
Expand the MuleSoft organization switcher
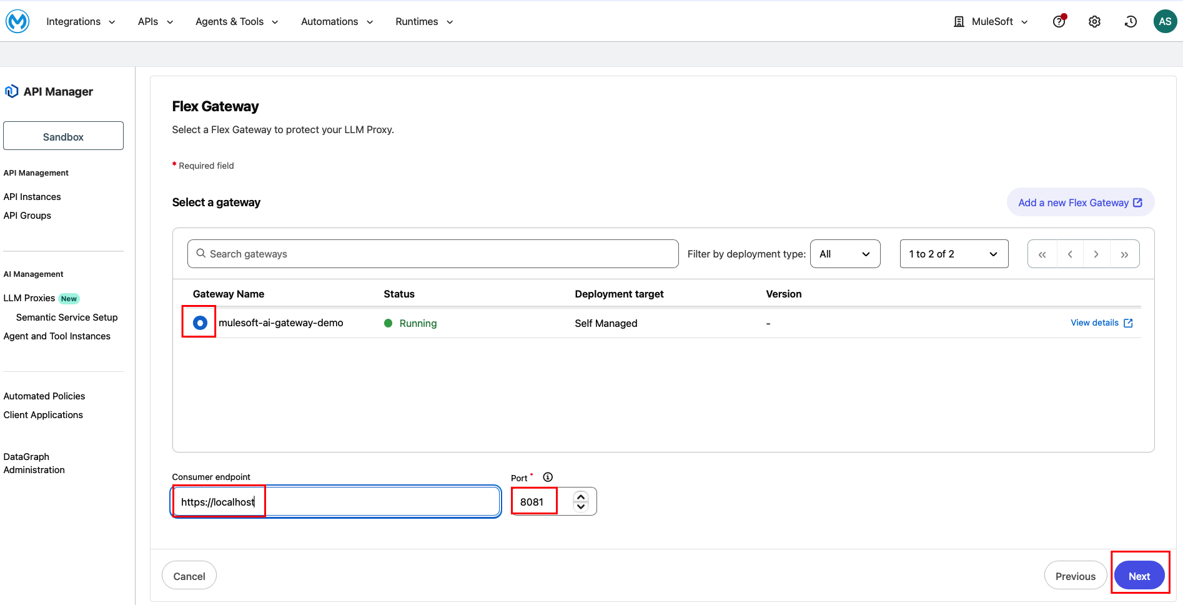point(992,21)
